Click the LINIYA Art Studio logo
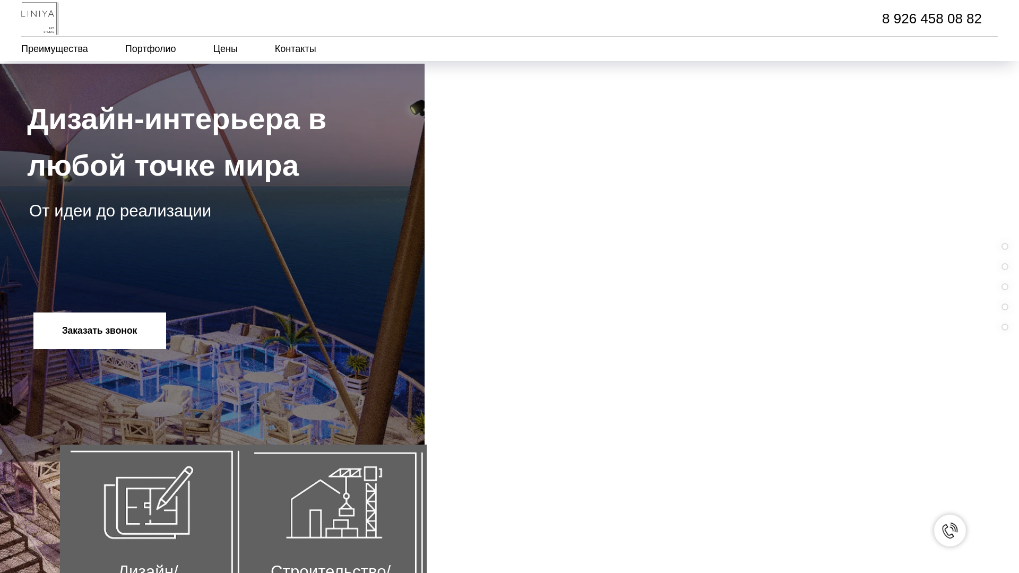The image size is (1019, 573). (40, 19)
